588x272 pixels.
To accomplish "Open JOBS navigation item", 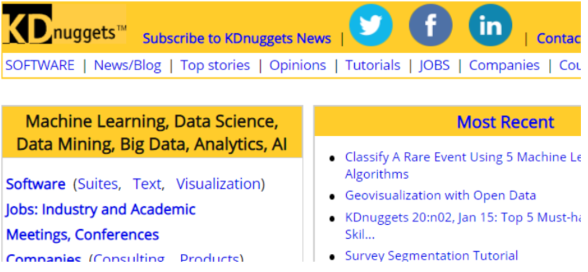I will [x=434, y=66].
